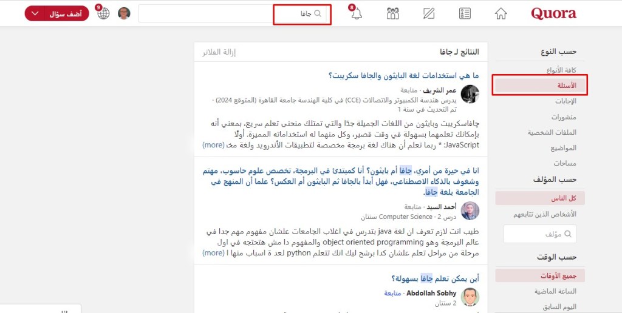Screen dimensions: 622x313
Task: Expand (more) in عمر الشريف answer
Action: (213, 144)
